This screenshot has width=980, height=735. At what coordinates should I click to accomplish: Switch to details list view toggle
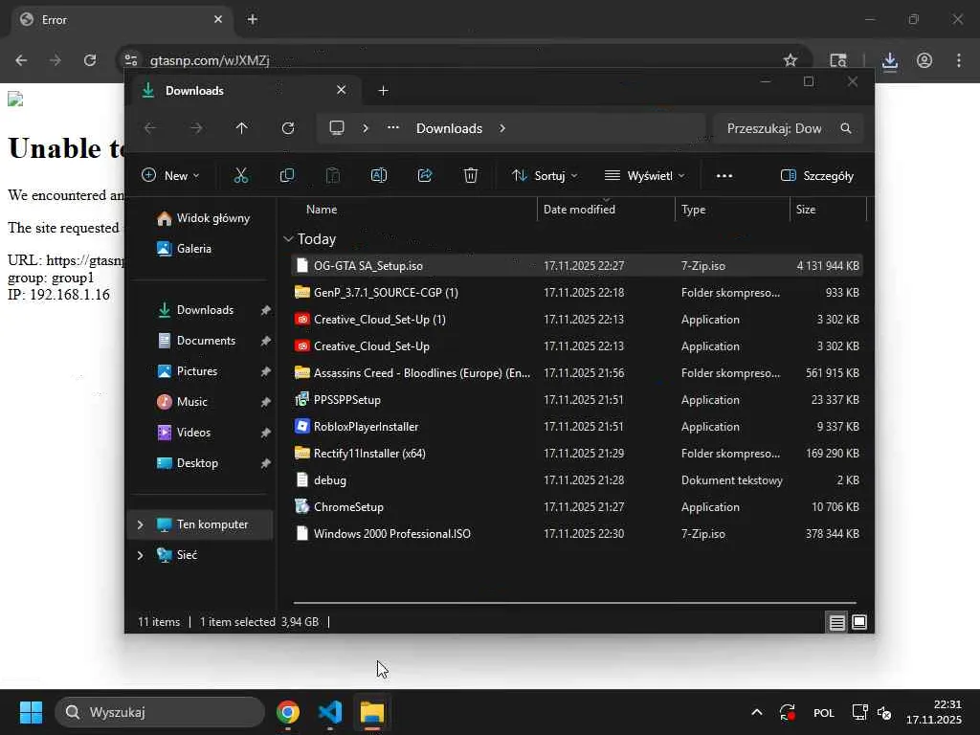tap(836, 622)
